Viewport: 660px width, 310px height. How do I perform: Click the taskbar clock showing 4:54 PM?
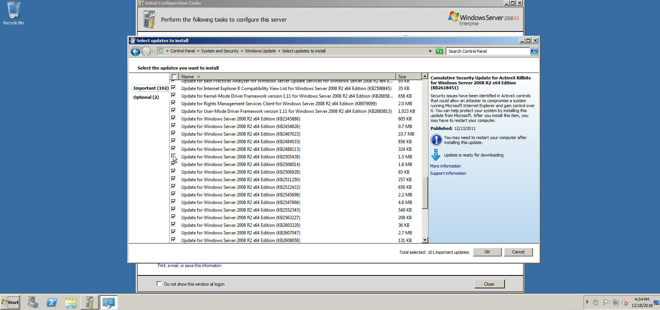[642, 302]
